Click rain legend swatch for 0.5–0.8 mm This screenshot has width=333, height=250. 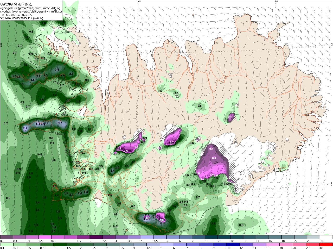tap(33, 245)
